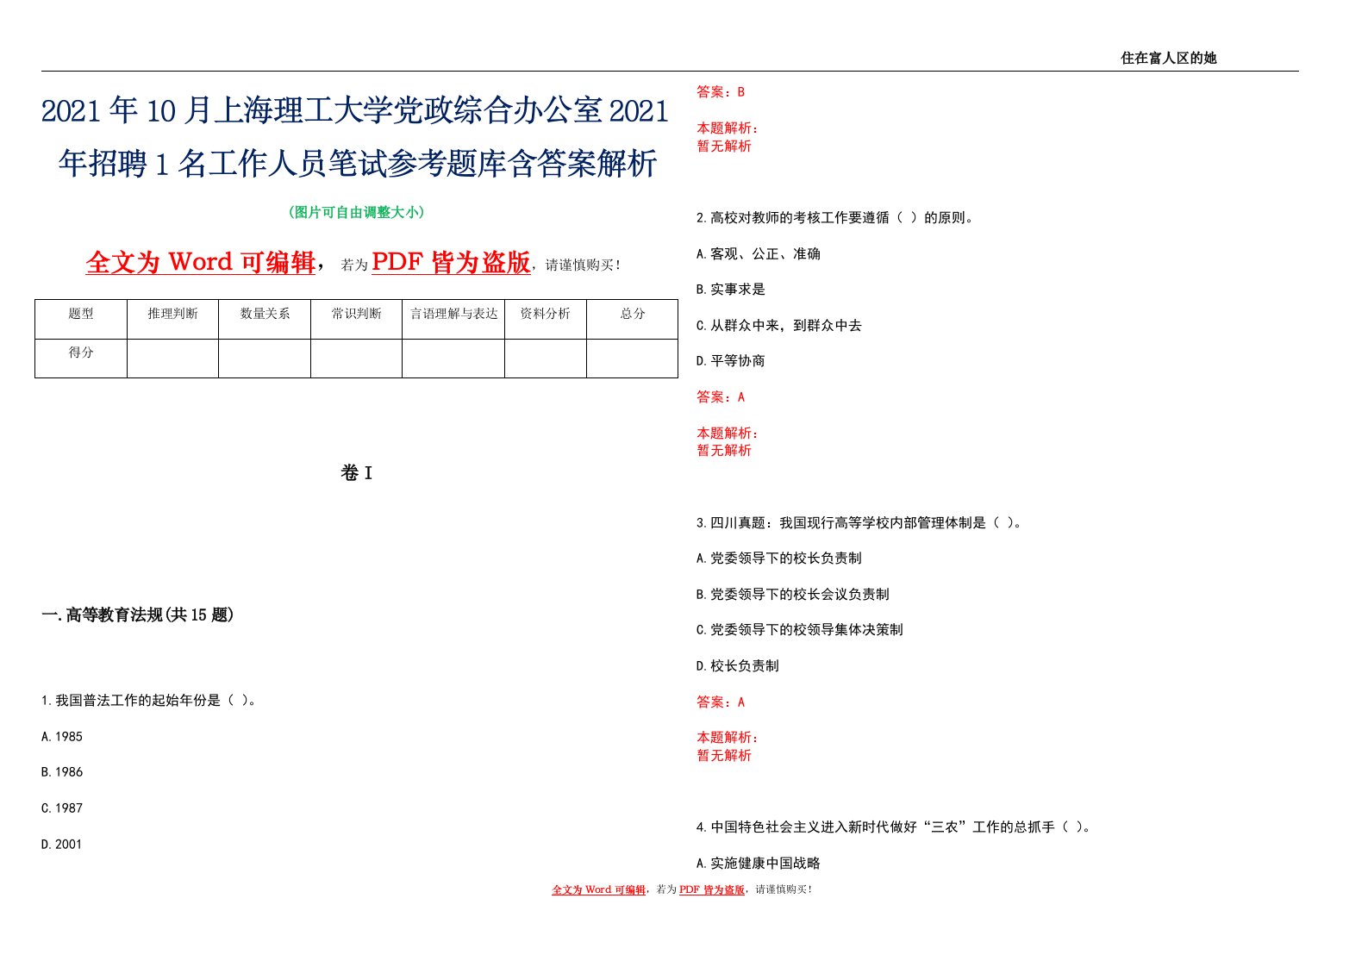Click question 2 about 高校对教师的考核工作
1368x967 pixels.
(837, 218)
